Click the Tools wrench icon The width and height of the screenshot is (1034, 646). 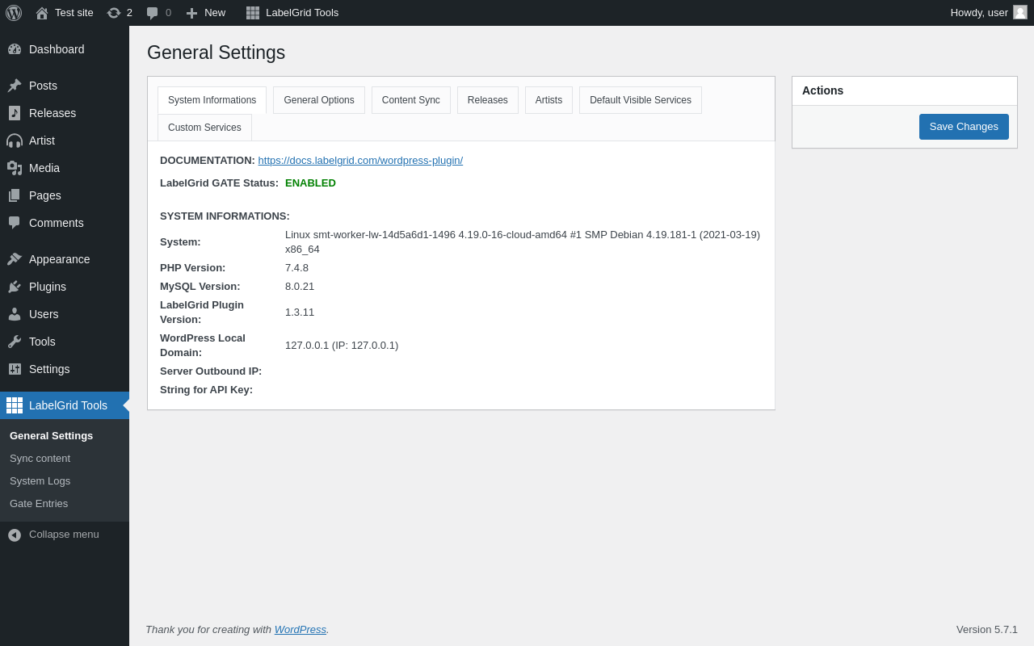click(x=15, y=342)
